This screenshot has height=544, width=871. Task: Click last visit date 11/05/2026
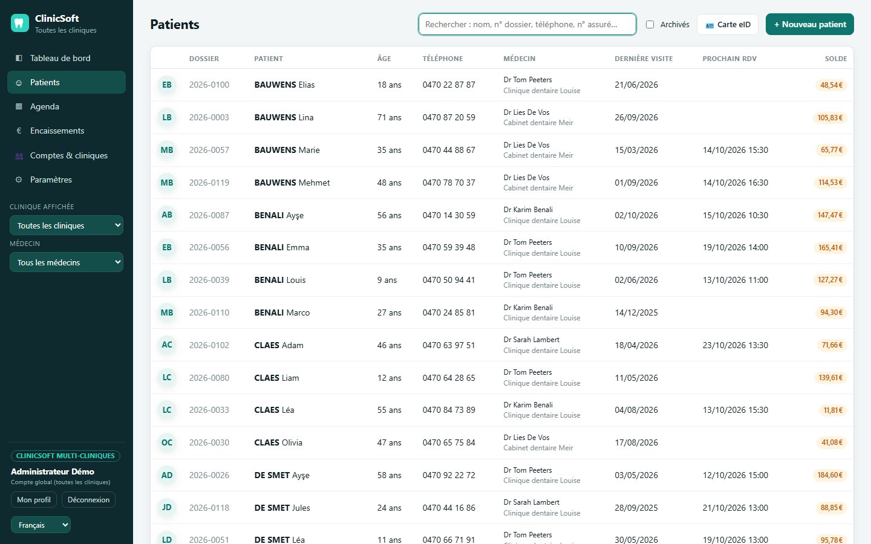pyautogui.click(x=636, y=378)
